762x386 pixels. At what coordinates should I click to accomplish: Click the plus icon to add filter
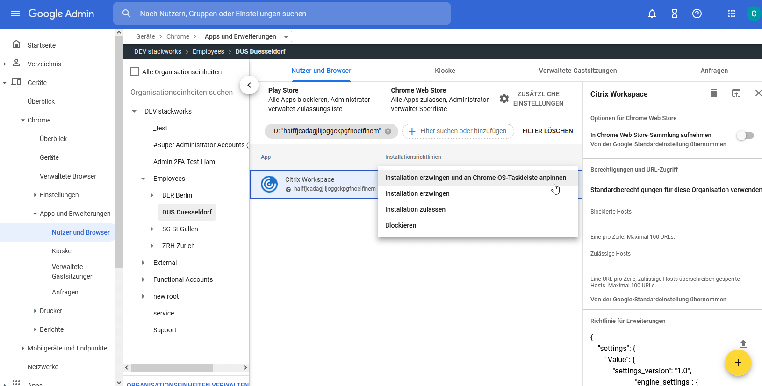(412, 131)
